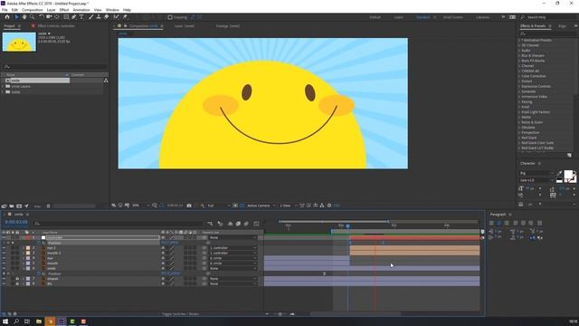579x326 pixels.
Task: Select the Pan Behind anchor point tool
Action: [x=56, y=17]
